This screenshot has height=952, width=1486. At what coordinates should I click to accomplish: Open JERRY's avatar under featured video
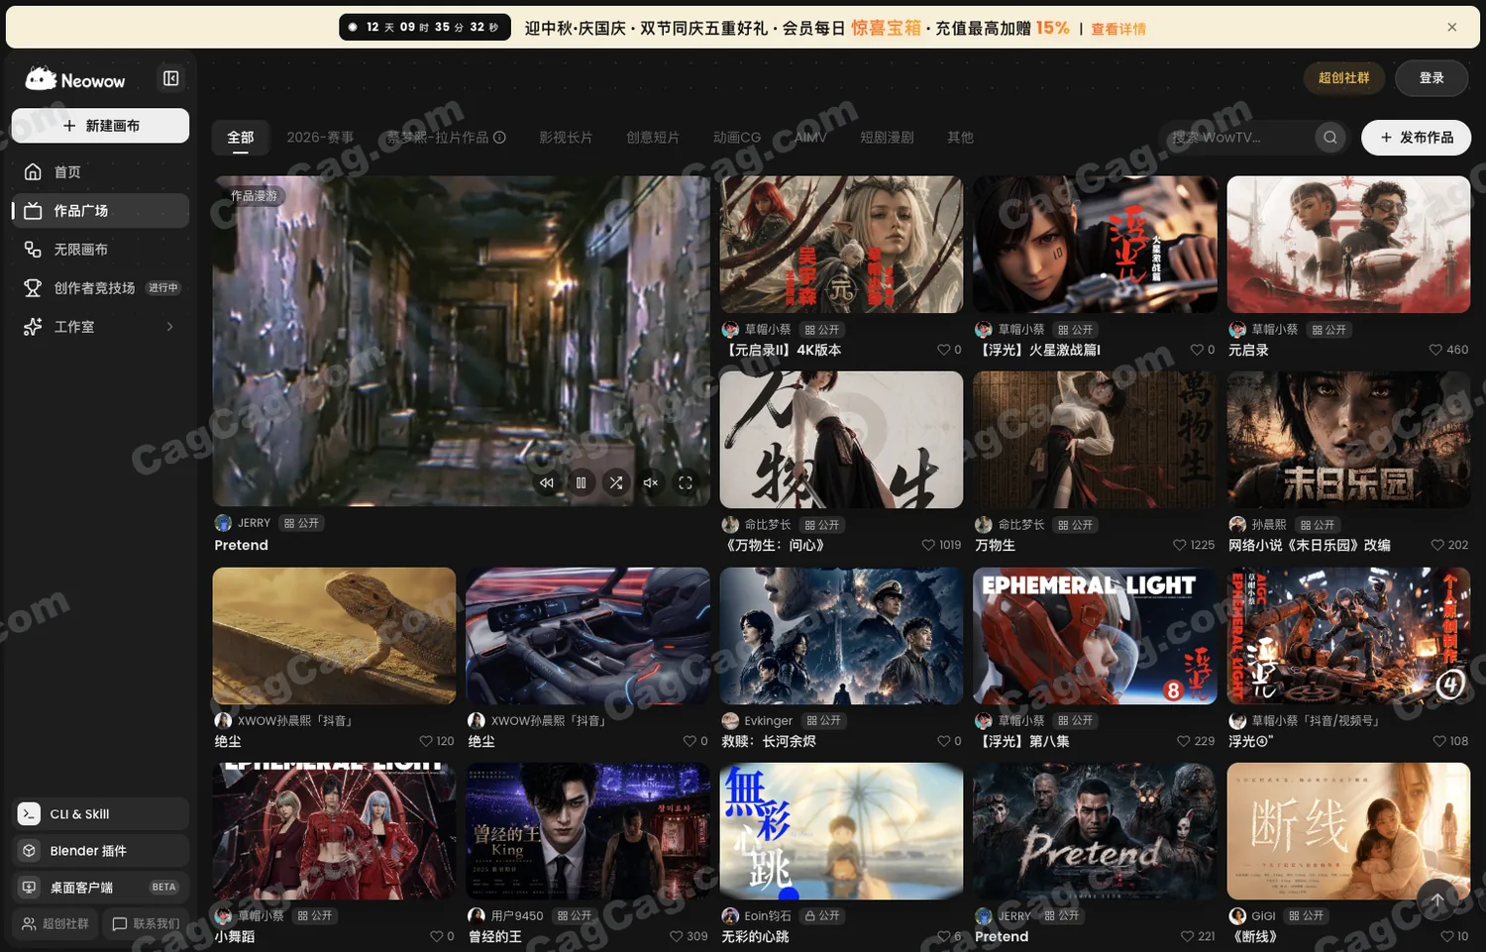[223, 523]
